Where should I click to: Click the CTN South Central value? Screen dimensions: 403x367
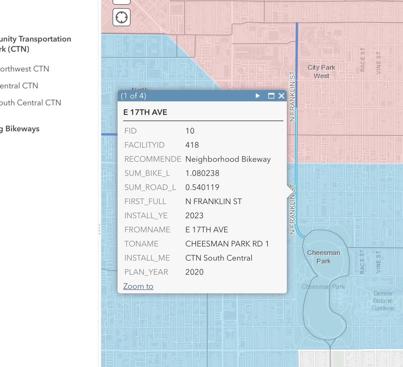coord(219,258)
